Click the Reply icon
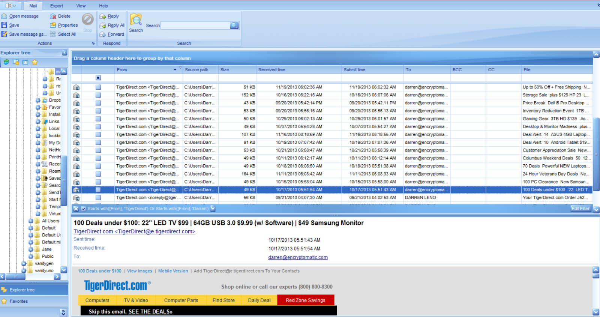The image size is (600, 317). (x=103, y=16)
